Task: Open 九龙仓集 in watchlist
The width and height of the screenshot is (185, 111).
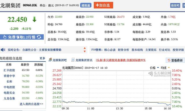Action: [9, 98]
